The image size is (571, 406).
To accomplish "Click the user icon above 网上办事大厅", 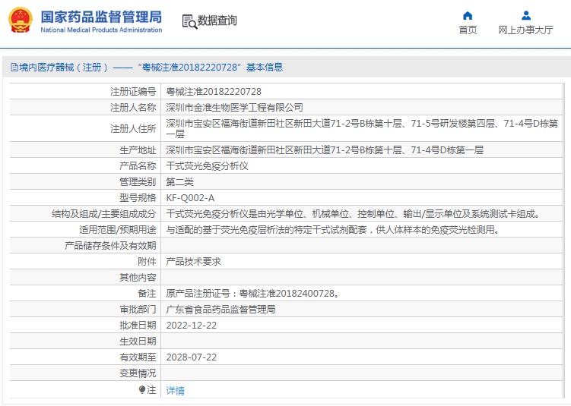I will (x=525, y=15).
